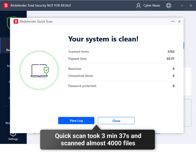Click the Bitdefender Quick Scan title text
This screenshot has width=196, height=154.
[36, 21]
